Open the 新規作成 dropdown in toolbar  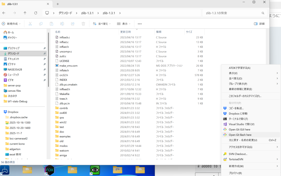pyautogui.click(x=11, y=24)
